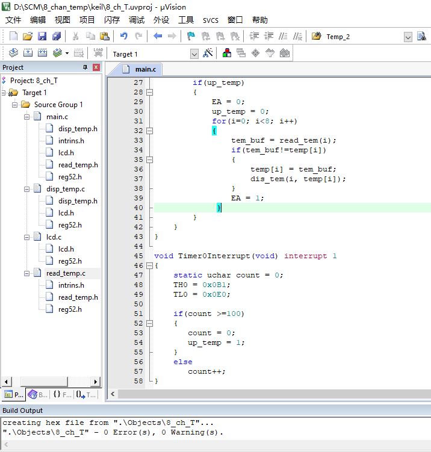Click the indent selection icon

(x=254, y=36)
